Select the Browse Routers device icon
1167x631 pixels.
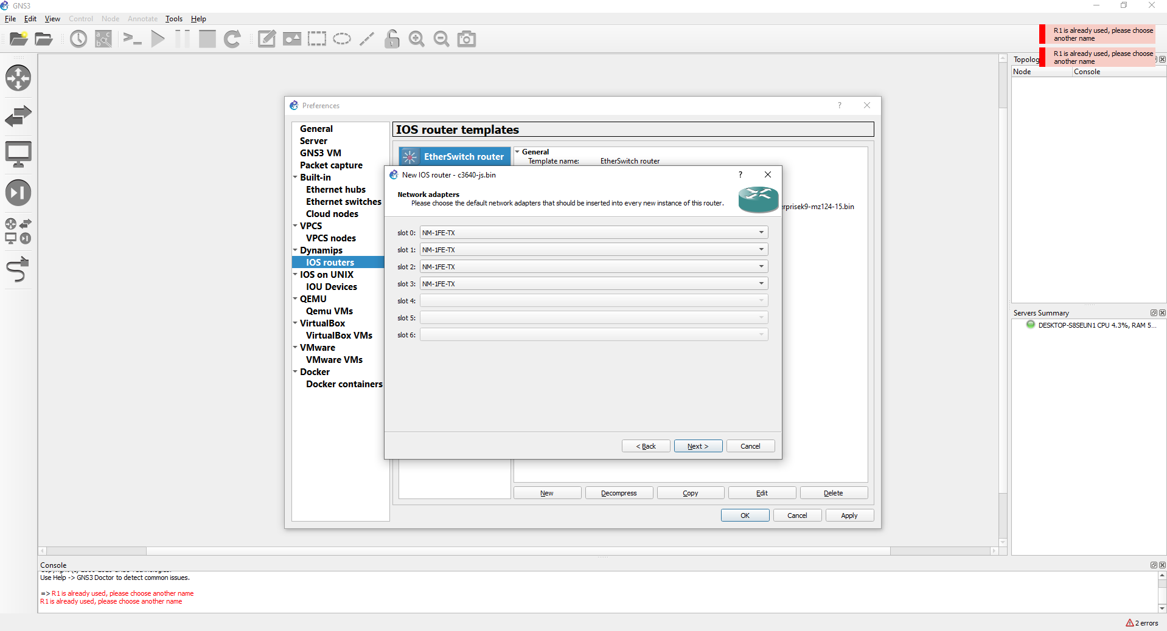click(18, 78)
